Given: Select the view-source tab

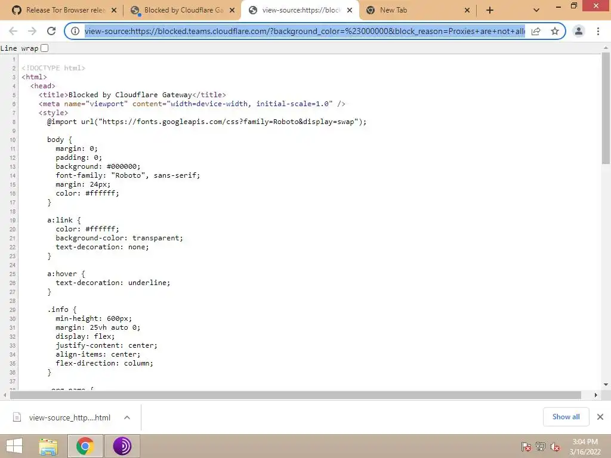Looking at the screenshot, I should tap(301, 10).
